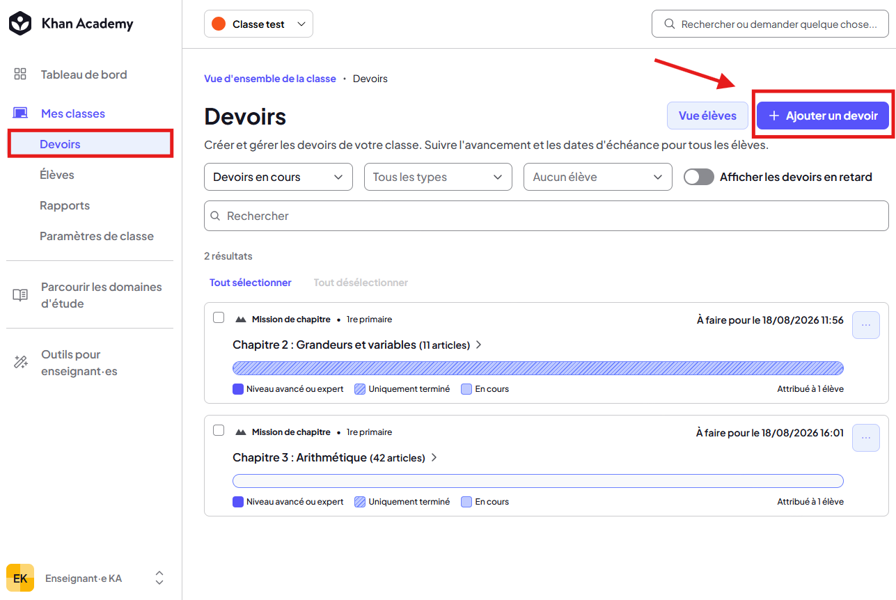Click Uniquement terminé swatch under Chapitre 3
This screenshot has width=896, height=600.
[x=360, y=502]
